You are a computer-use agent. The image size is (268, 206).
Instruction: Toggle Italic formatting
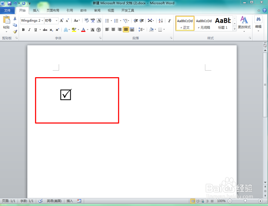click(x=29, y=30)
